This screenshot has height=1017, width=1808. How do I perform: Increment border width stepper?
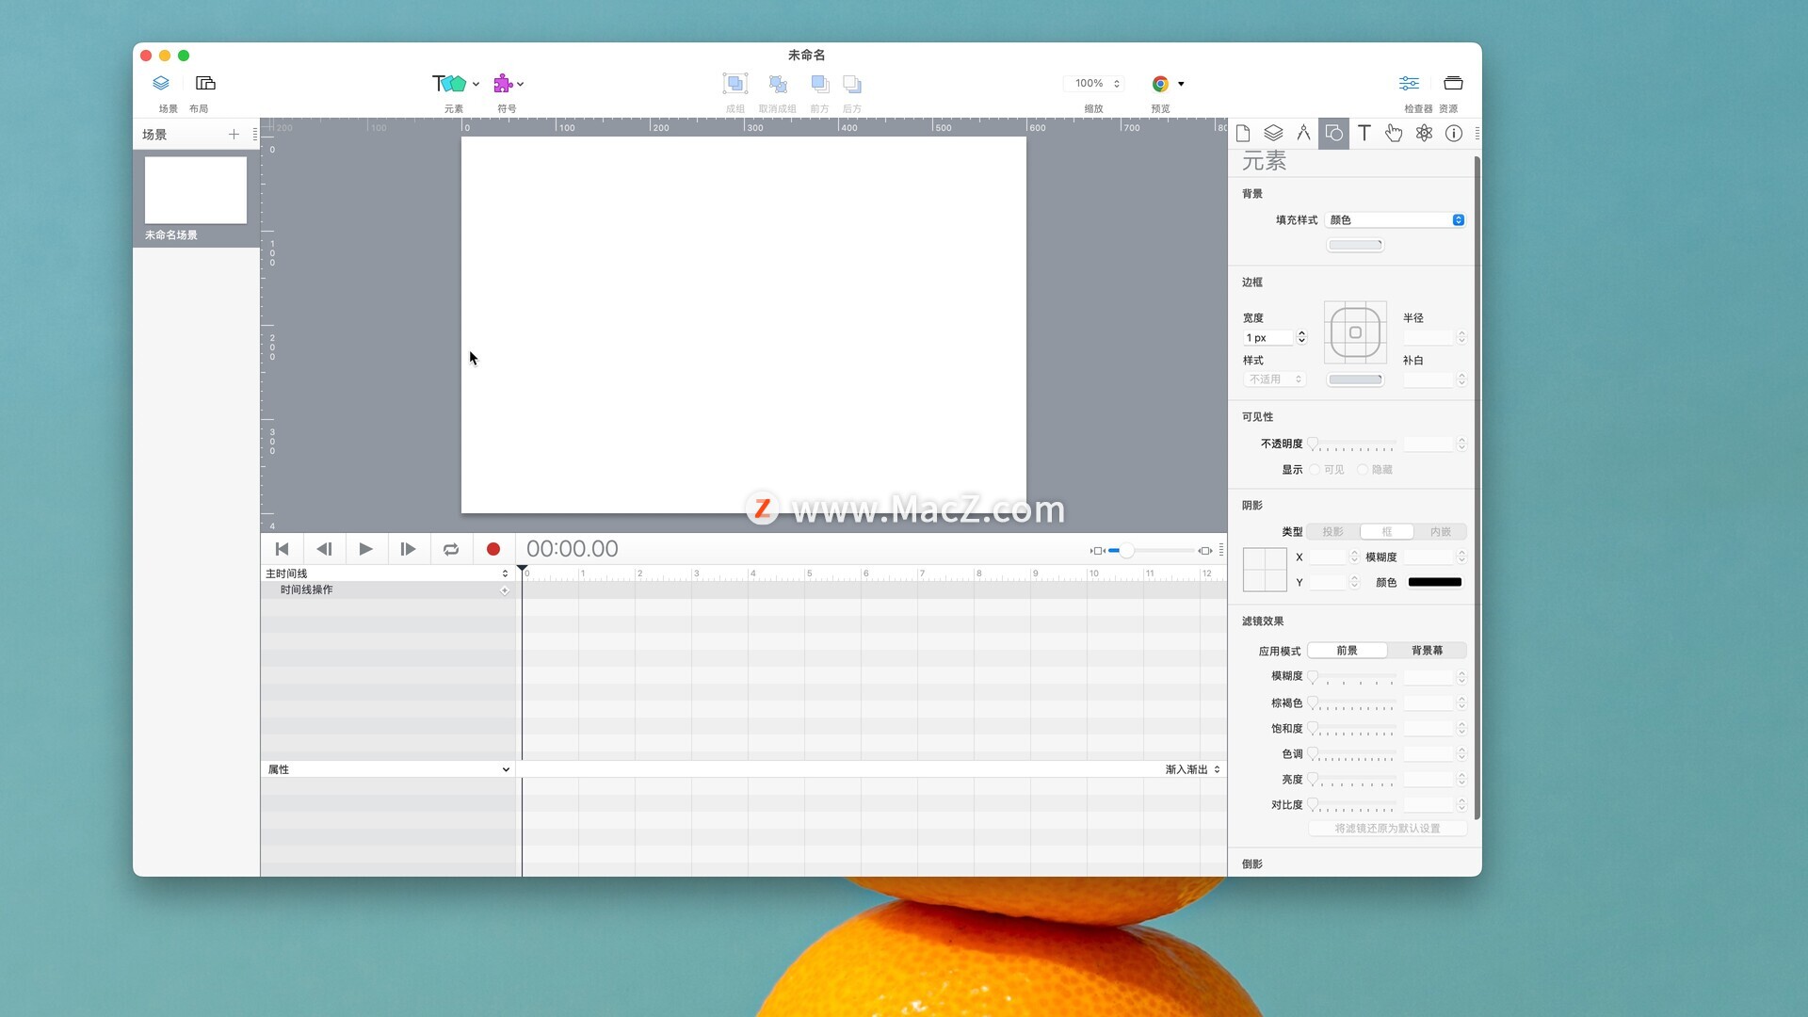click(x=1301, y=334)
